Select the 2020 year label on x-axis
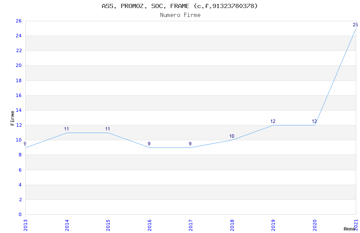 pyautogui.click(x=315, y=225)
